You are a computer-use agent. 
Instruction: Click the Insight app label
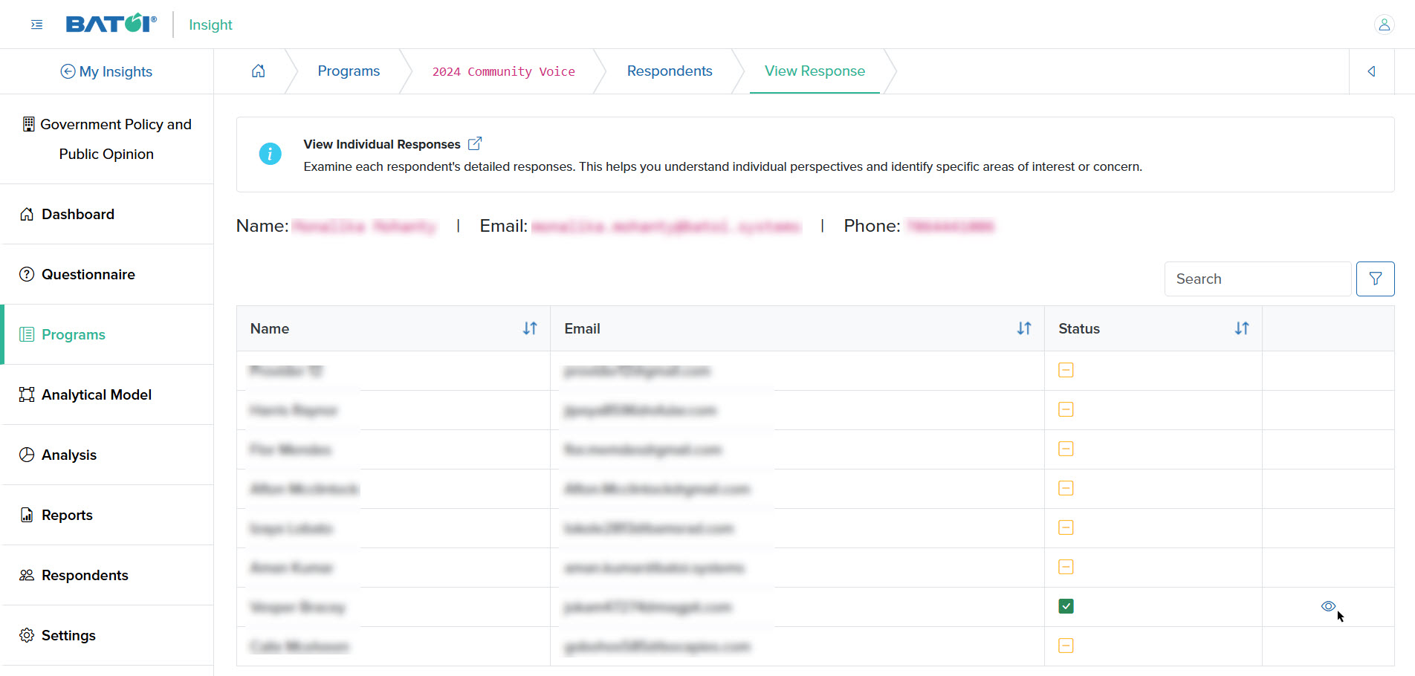[x=210, y=25]
